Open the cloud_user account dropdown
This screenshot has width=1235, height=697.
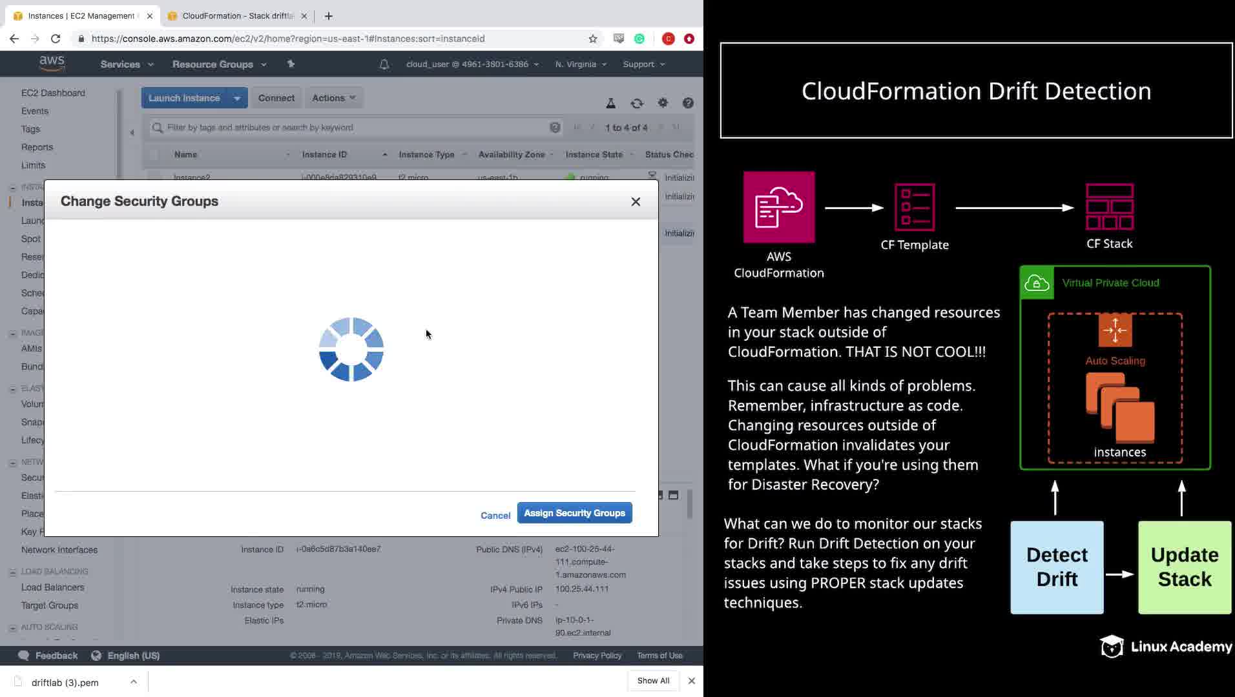(x=472, y=65)
